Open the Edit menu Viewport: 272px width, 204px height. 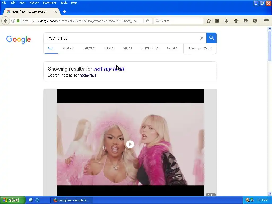point(13,3)
